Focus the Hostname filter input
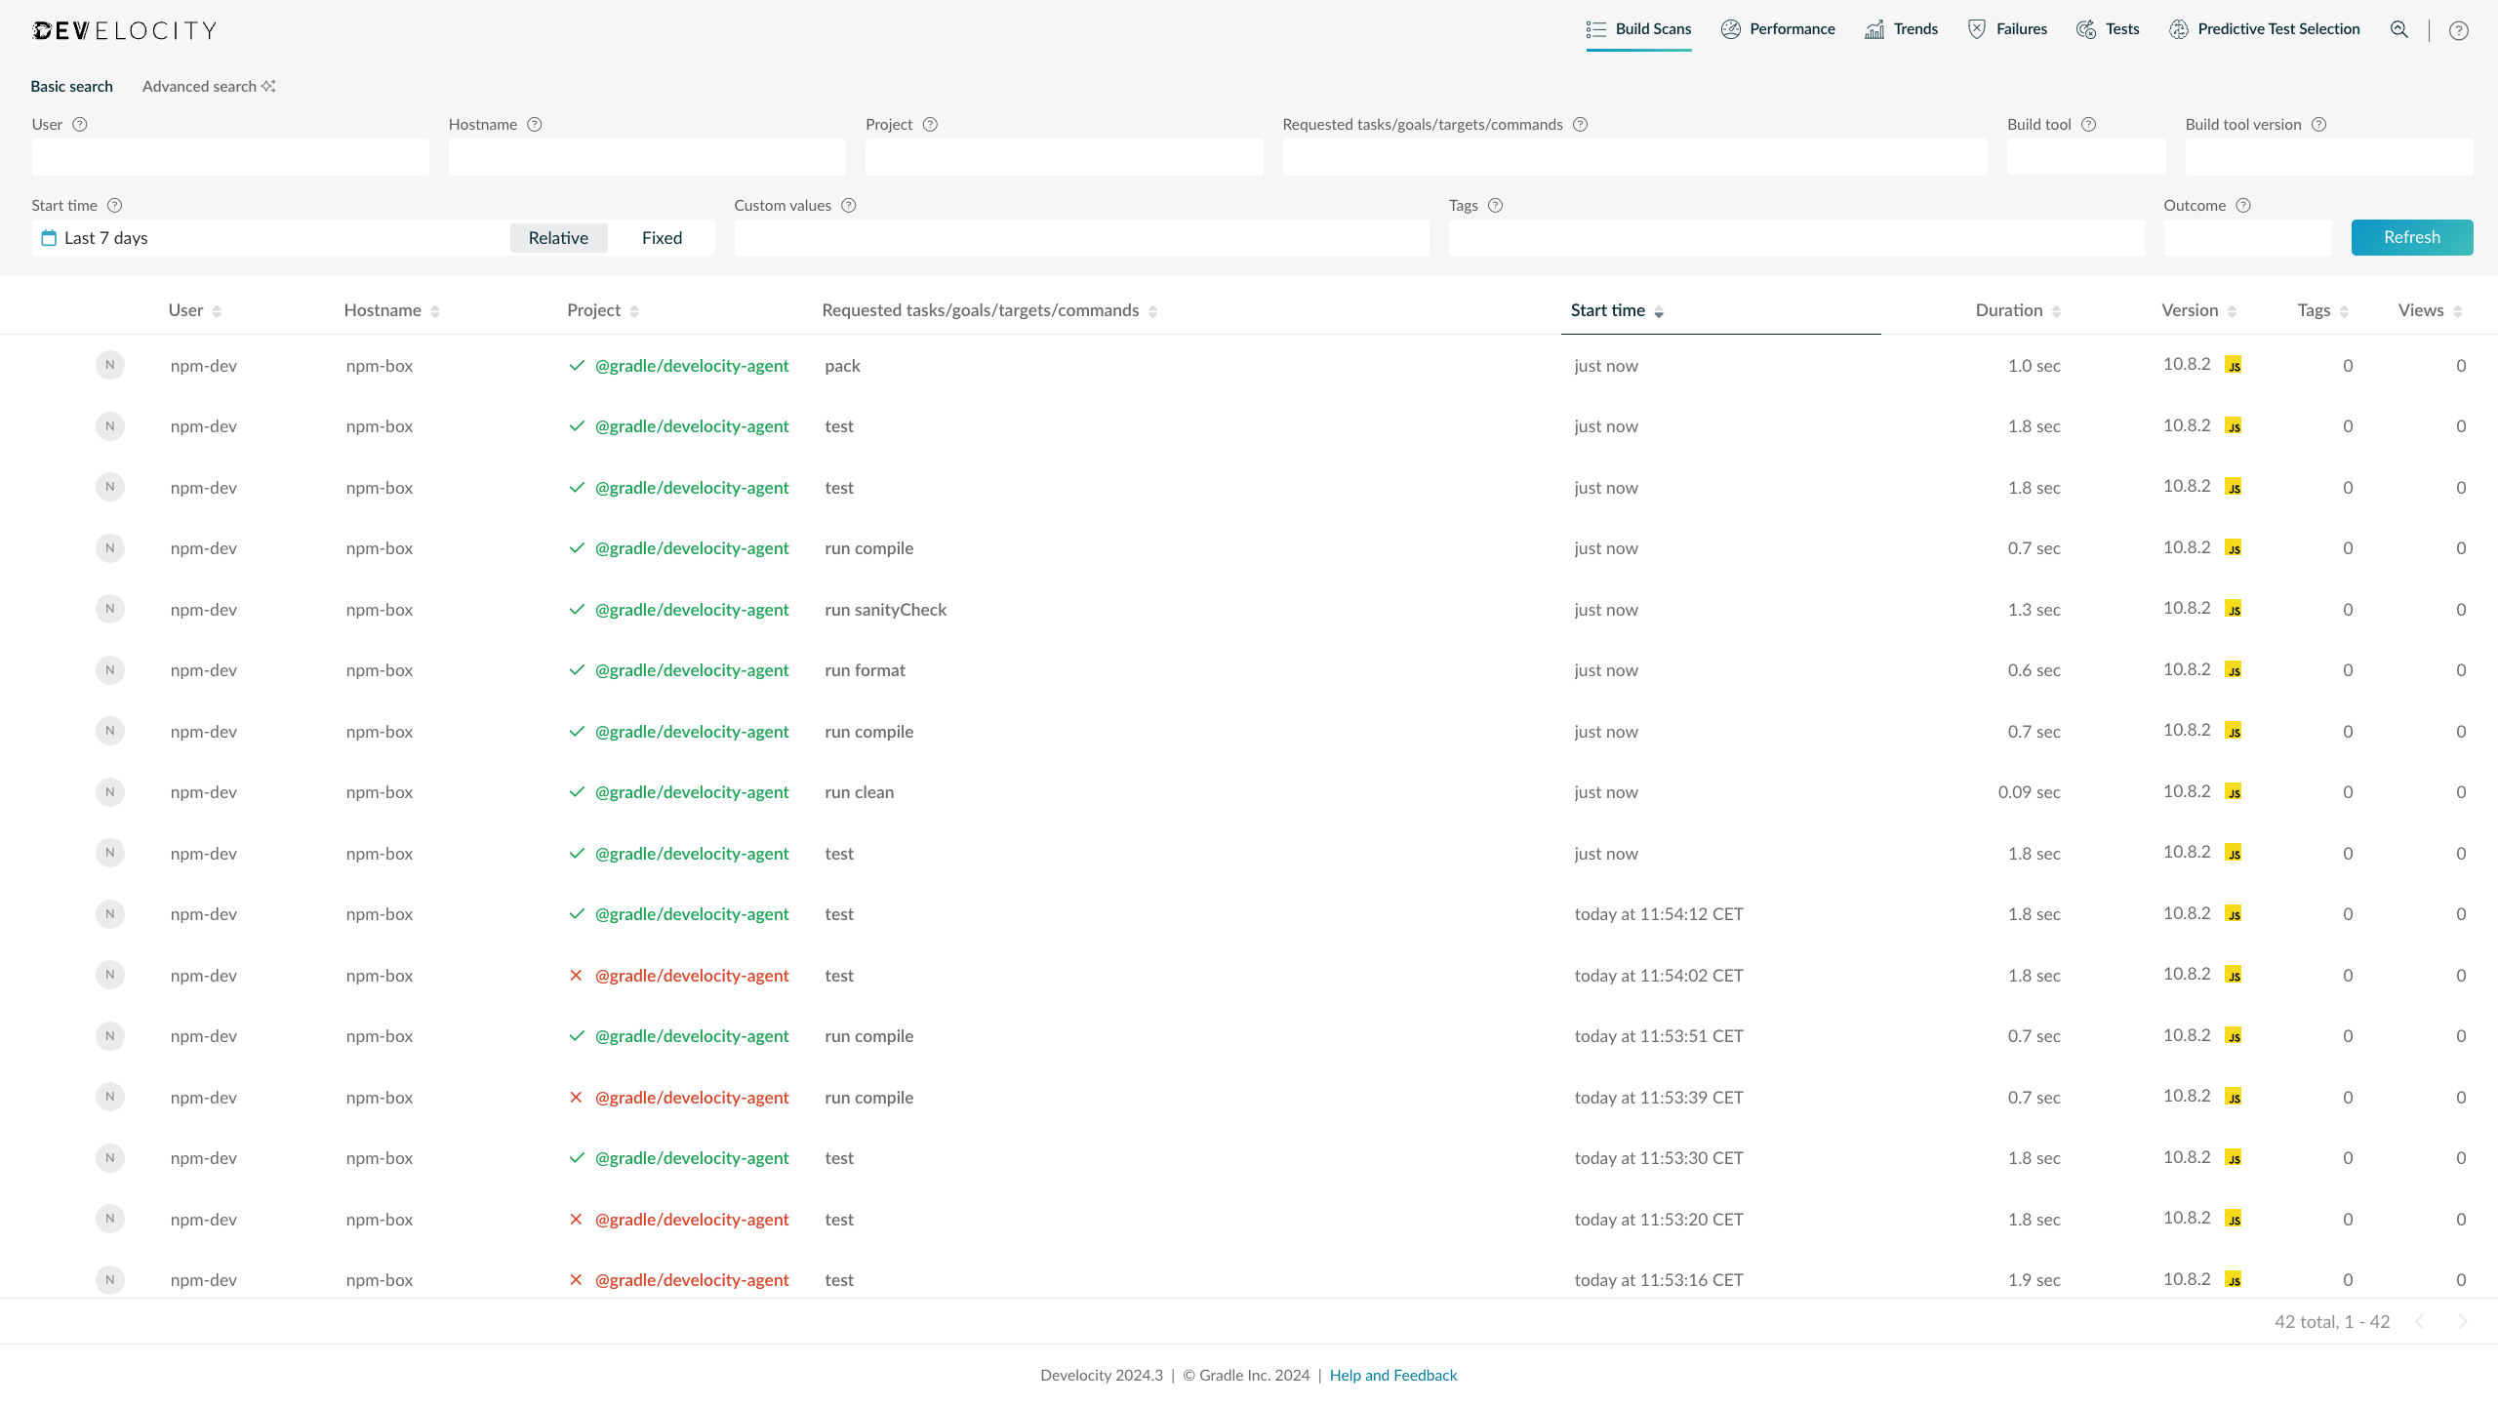2498x1405 pixels. (647, 157)
